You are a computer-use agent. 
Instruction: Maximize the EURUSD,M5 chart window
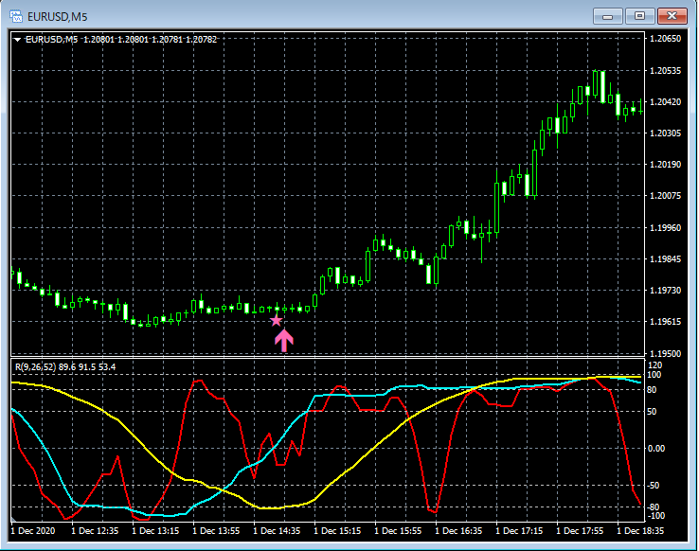click(x=639, y=15)
